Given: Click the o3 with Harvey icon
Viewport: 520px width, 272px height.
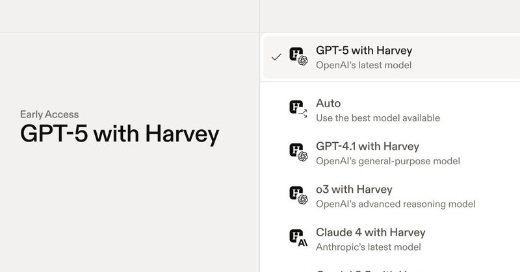Looking at the screenshot, I should [x=298, y=195].
